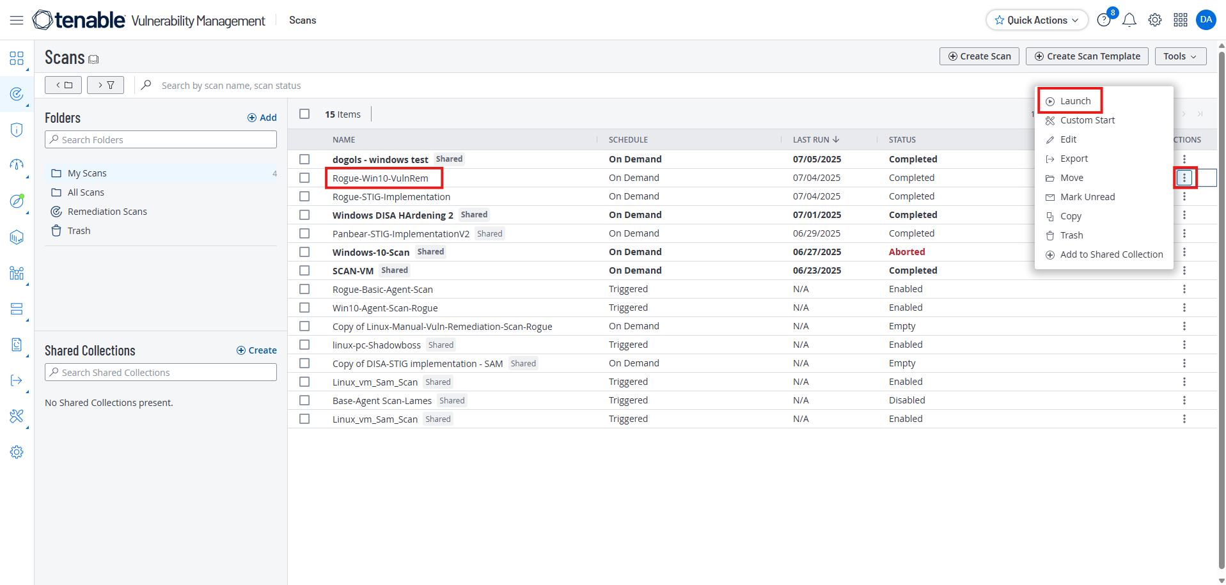Click the three-dot actions for Windows-10-Scan
1226x585 pixels.
1184,252
